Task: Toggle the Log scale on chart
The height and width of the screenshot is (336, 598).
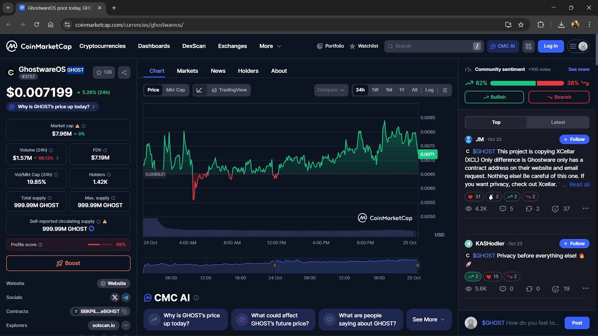Action: (429, 90)
